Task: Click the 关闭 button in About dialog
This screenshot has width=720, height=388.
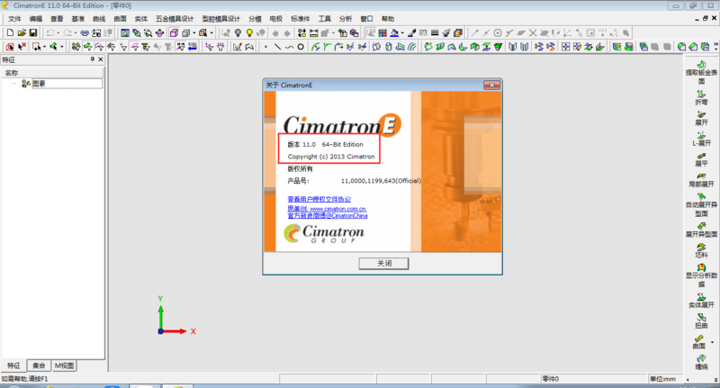Action: point(383,263)
